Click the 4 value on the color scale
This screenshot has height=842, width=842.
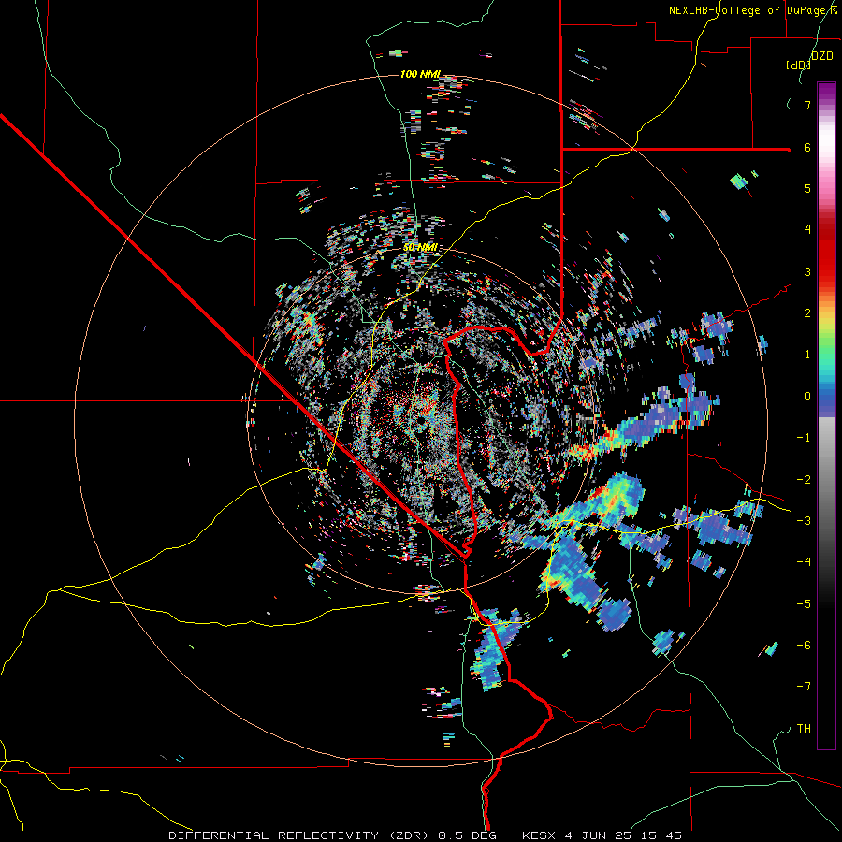[x=807, y=230]
